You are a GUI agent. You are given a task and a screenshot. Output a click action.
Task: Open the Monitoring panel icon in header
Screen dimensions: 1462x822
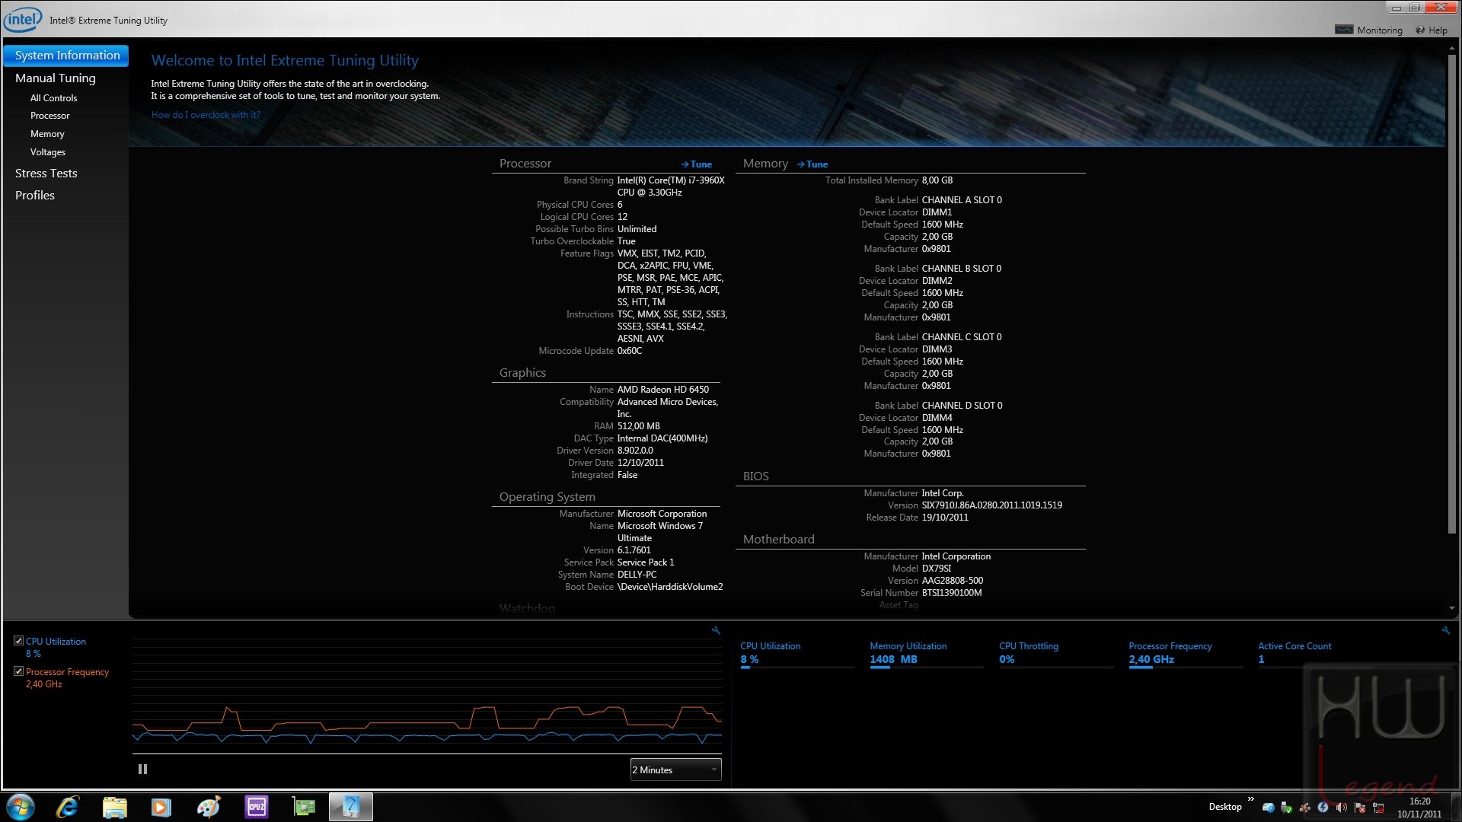(x=1344, y=30)
